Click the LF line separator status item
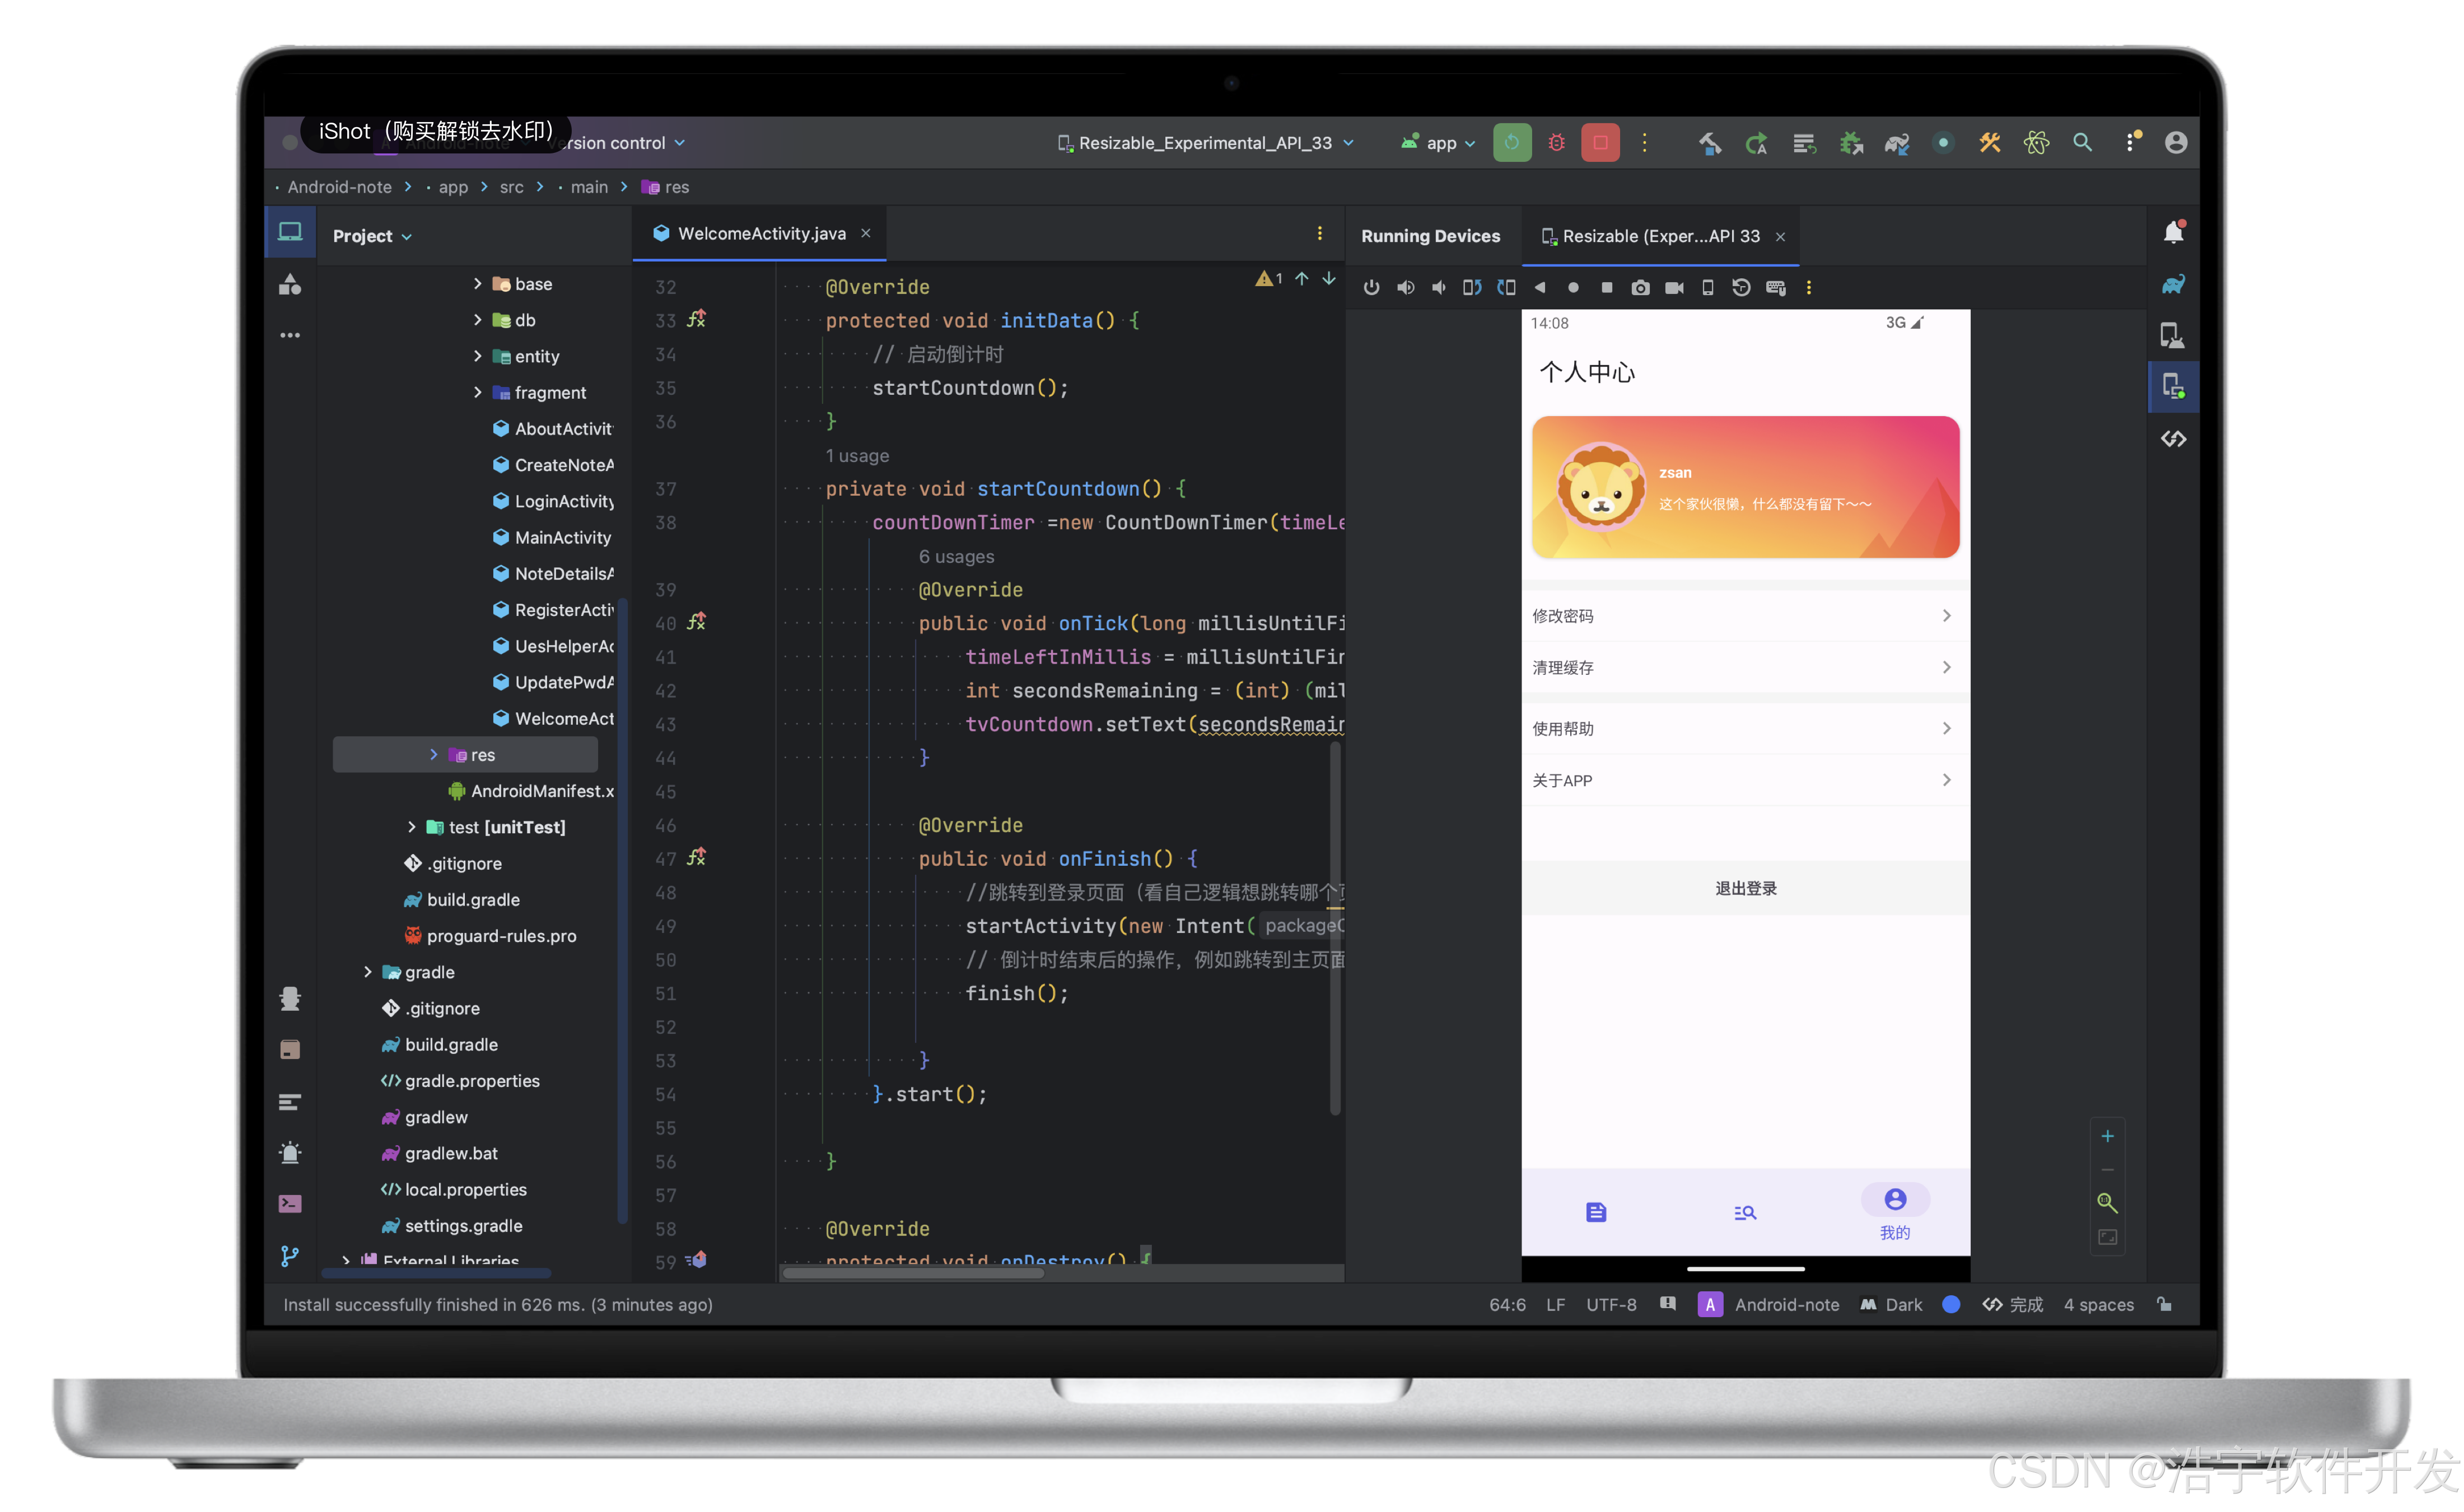 click(1555, 1305)
